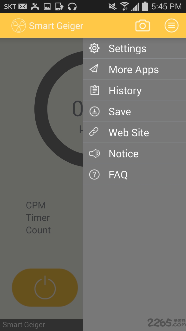Close the hamburger menu button
Screen dimensions: 186x331
click(172, 26)
